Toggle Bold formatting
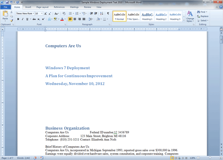 point(18,19)
